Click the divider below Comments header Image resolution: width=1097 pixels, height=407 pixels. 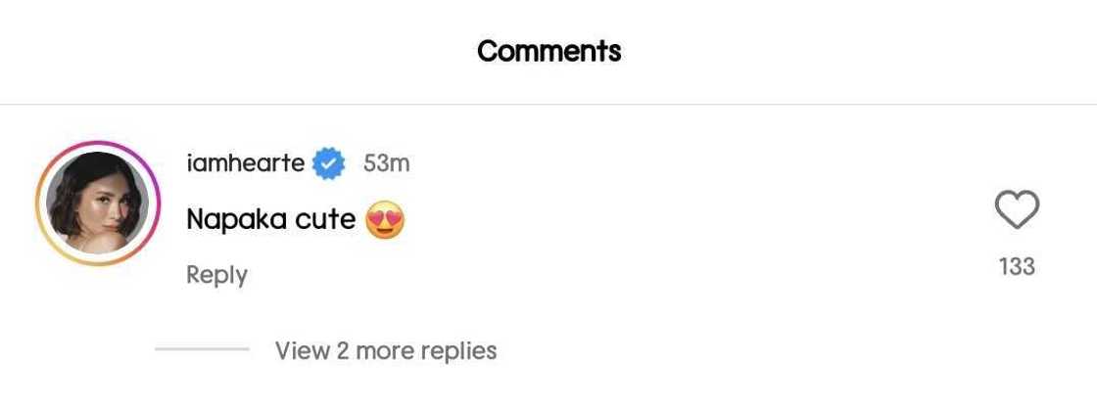[x=548, y=104]
